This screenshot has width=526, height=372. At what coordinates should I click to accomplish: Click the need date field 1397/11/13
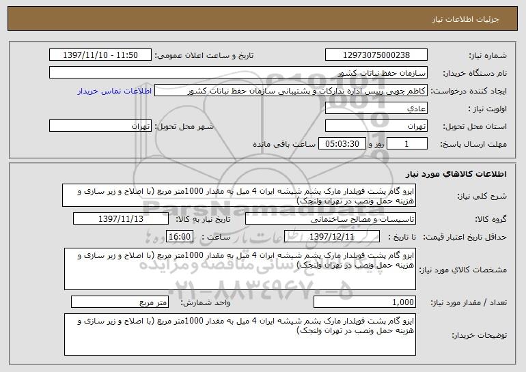click(x=121, y=219)
